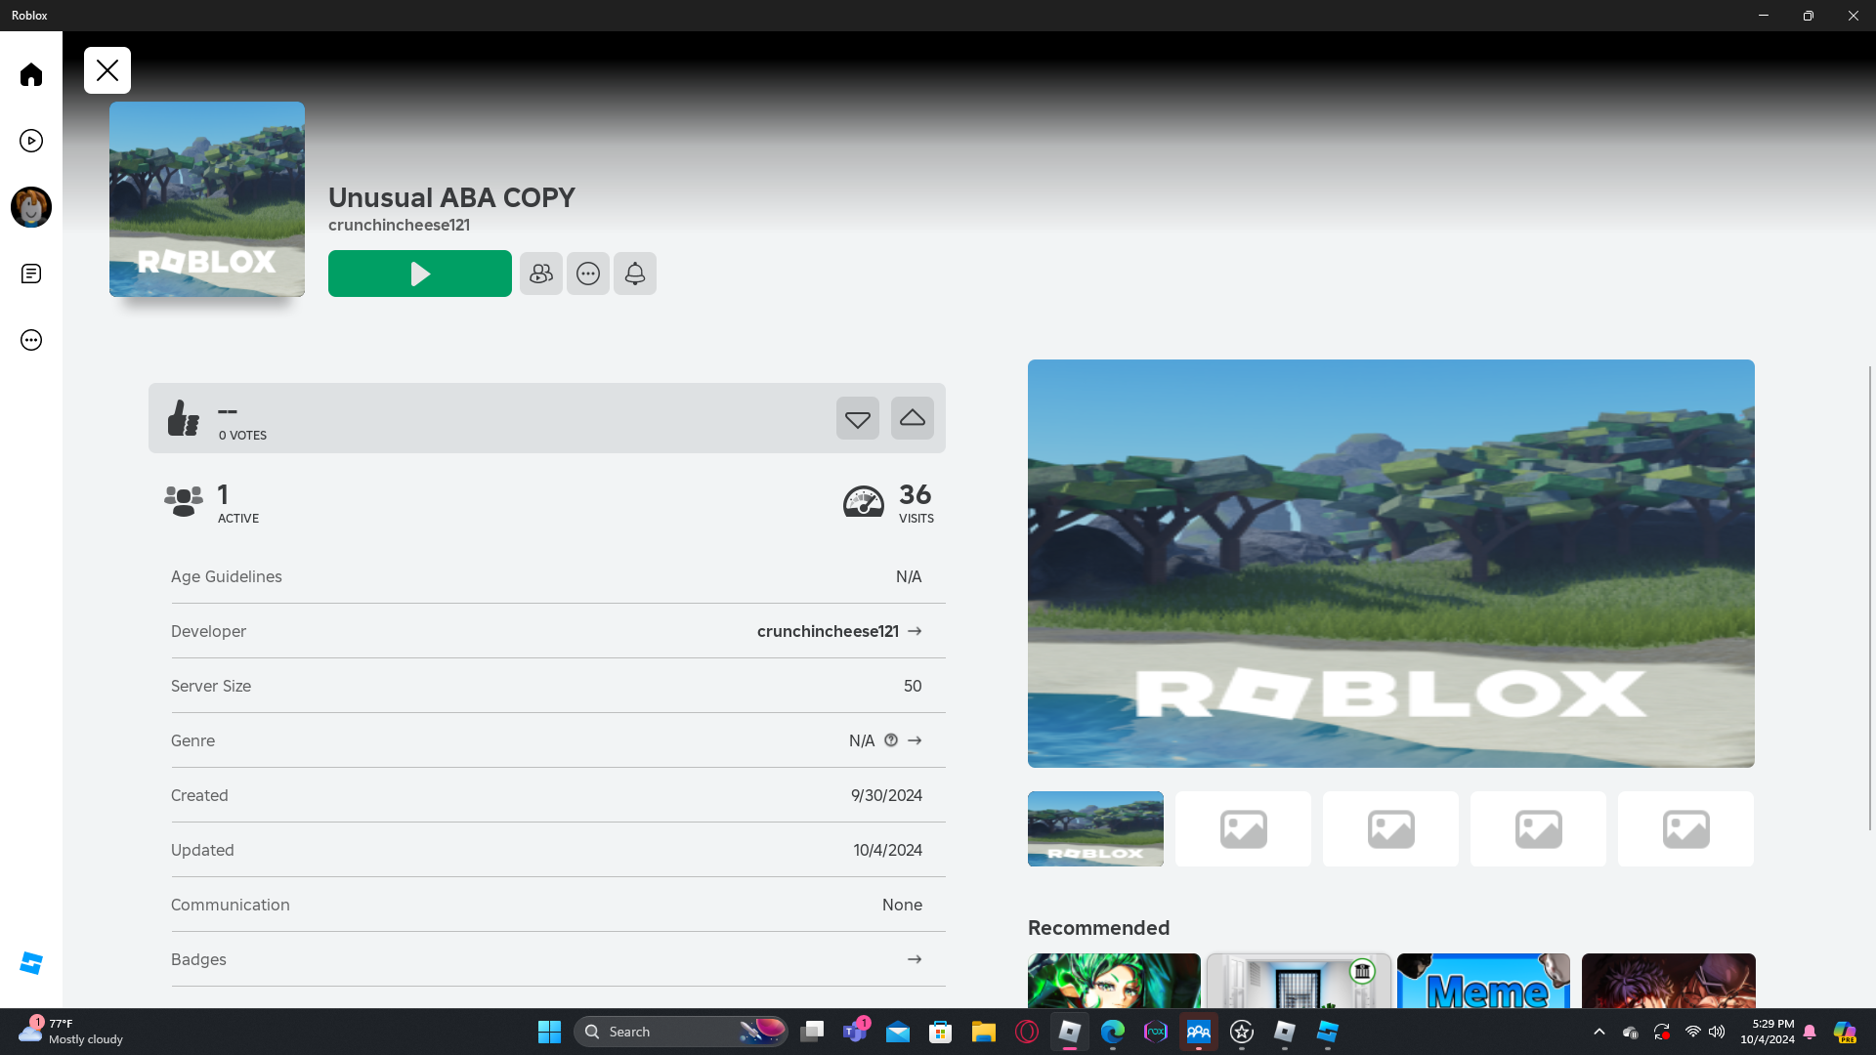Click the 36 Visits gauge icon
Screen dimensions: 1876x1055
coord(864,502)
